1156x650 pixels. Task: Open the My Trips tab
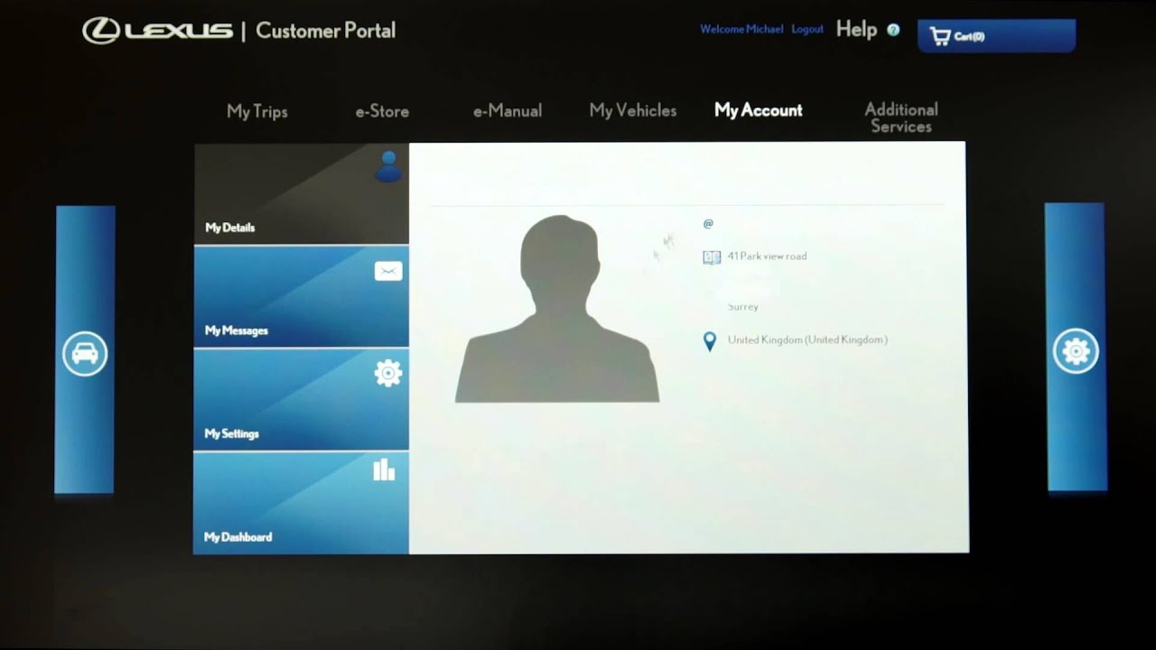pyautogui.click(x=257, y=111)
